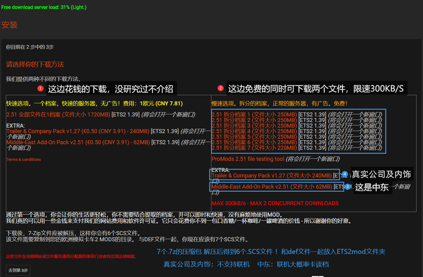The height and width of the screenshot is (277, 423).
Task: Download 2.51 split archive 3 (250MB)
Action: pos(254,125)
